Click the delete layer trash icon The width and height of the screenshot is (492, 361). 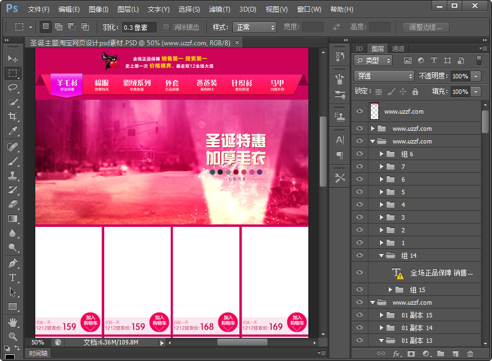pyautogui.click(x=470, y=353)
